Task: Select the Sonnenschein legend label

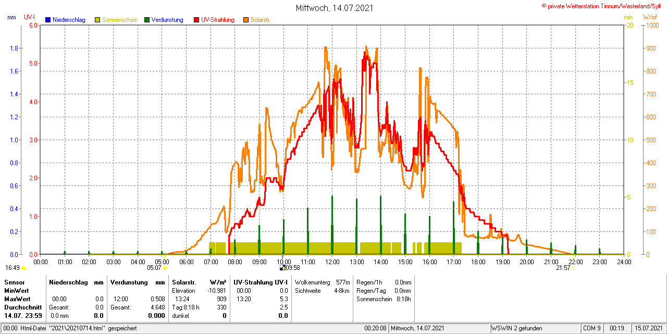Action: click(x=120, y=20)
